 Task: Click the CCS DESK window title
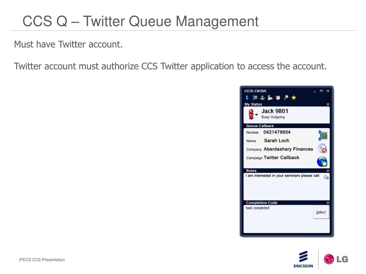coord(255,91)
